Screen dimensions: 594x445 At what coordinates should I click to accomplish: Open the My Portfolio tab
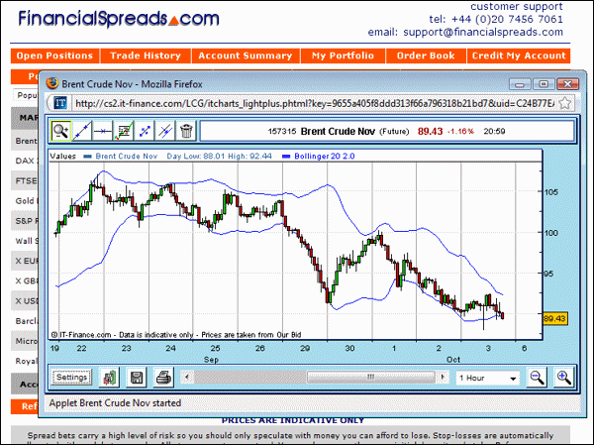click(343, 56)
